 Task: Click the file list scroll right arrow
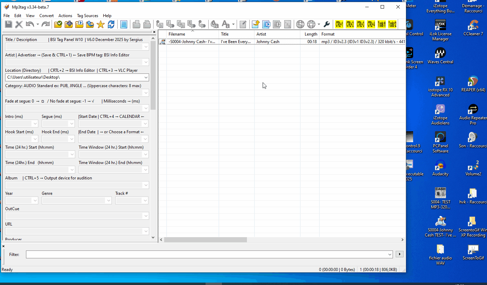pyautogui.click(x=403, y=240)
